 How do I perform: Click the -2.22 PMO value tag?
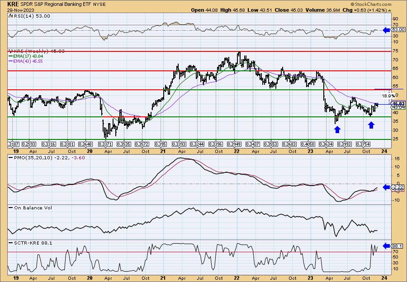(x=398, y=187)
